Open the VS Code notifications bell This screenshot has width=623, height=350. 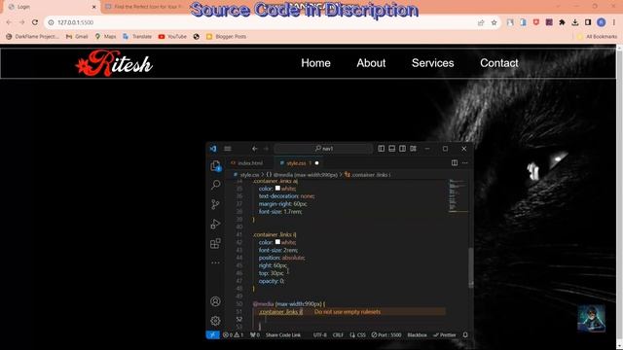coord(465,334)
